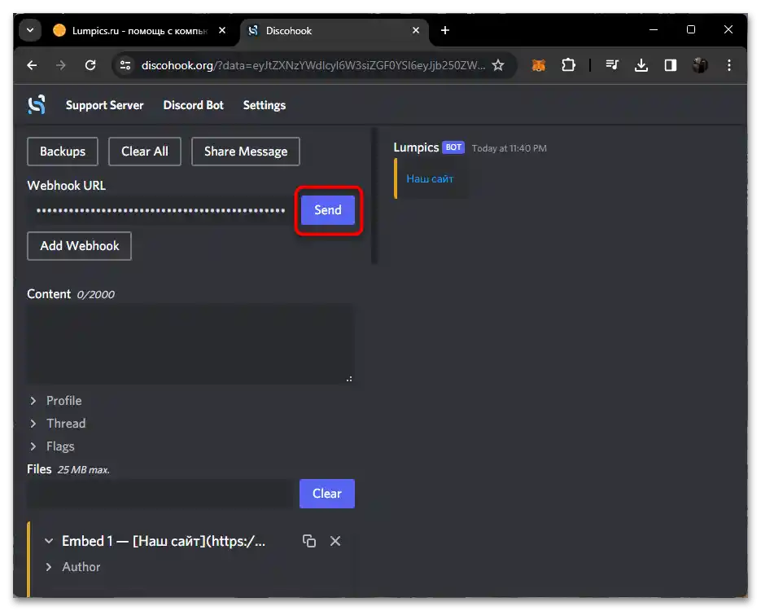The image size is (761, 611).
Task: Reload the Discohook page
Action: tap(90, 65)
